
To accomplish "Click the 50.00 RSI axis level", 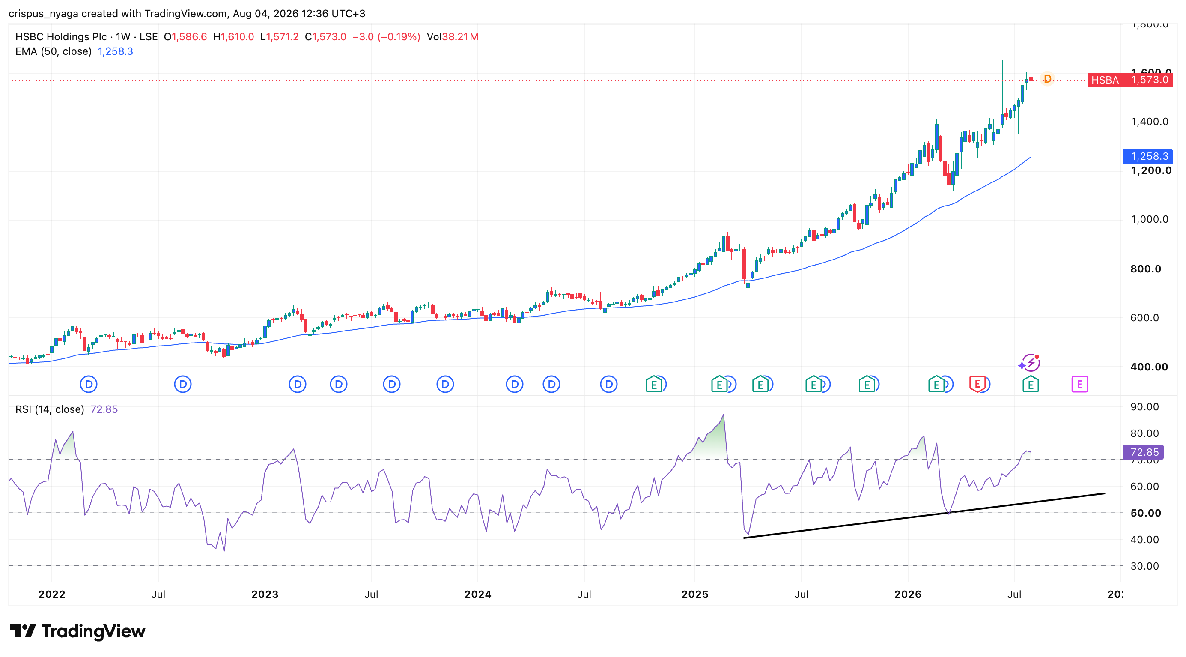I will pyautogui.click(x=1146, y=513).
